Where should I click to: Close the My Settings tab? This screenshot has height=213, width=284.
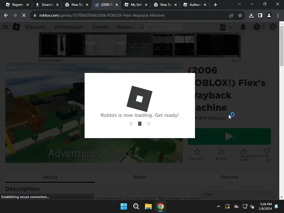[146, 5]
